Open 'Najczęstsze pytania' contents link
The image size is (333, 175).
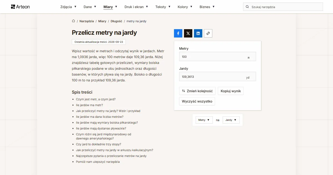tap(111, 156)
